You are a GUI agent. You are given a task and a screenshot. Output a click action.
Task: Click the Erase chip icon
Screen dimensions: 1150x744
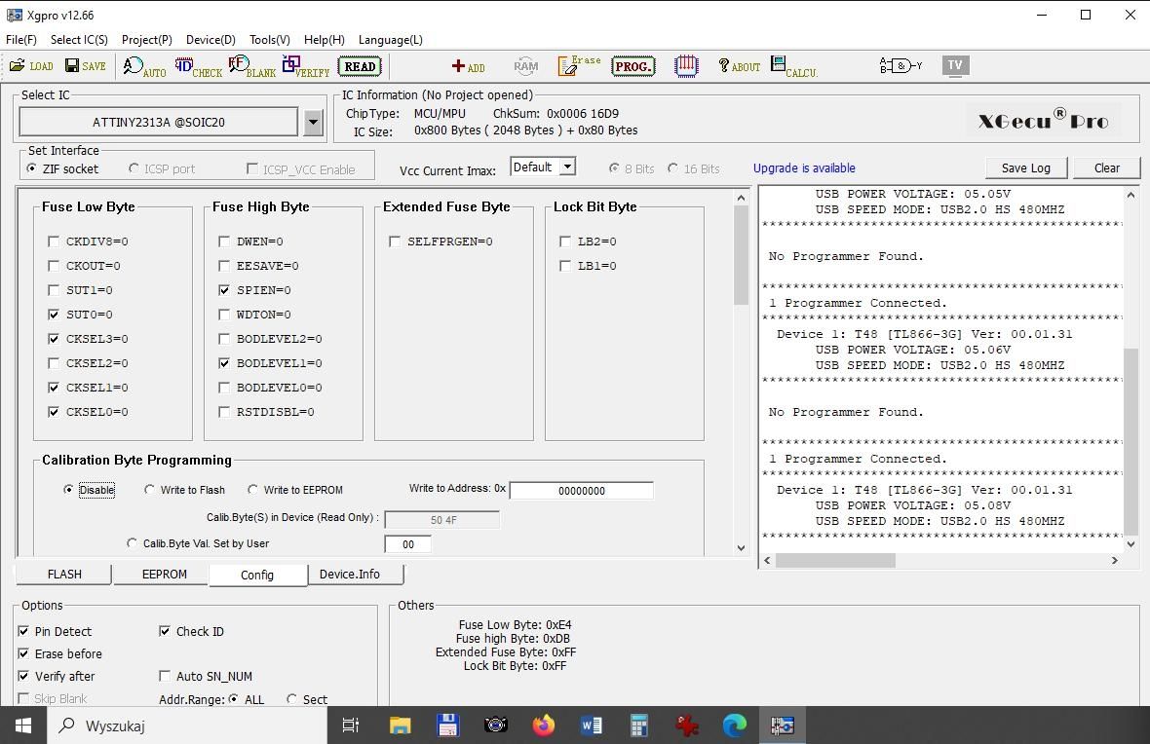point(579,65)
